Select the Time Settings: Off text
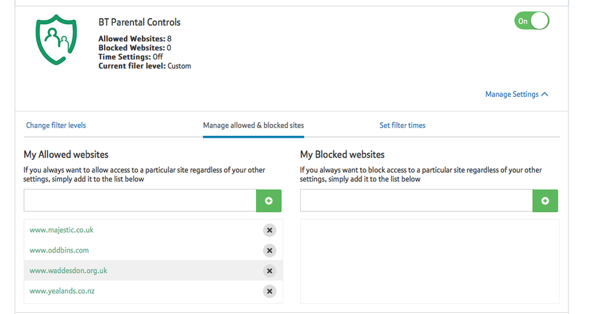Viewport: 601px width, 314px height. [131, 57]
